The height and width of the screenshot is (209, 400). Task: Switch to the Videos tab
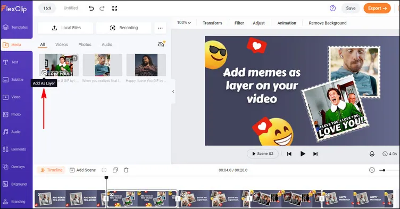[x=62, y=44]
